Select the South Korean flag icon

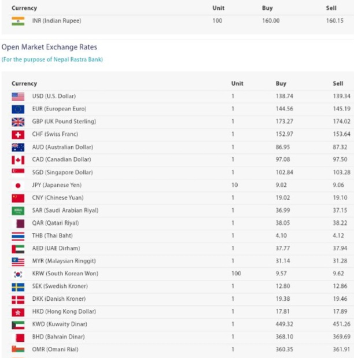point(18,274)
